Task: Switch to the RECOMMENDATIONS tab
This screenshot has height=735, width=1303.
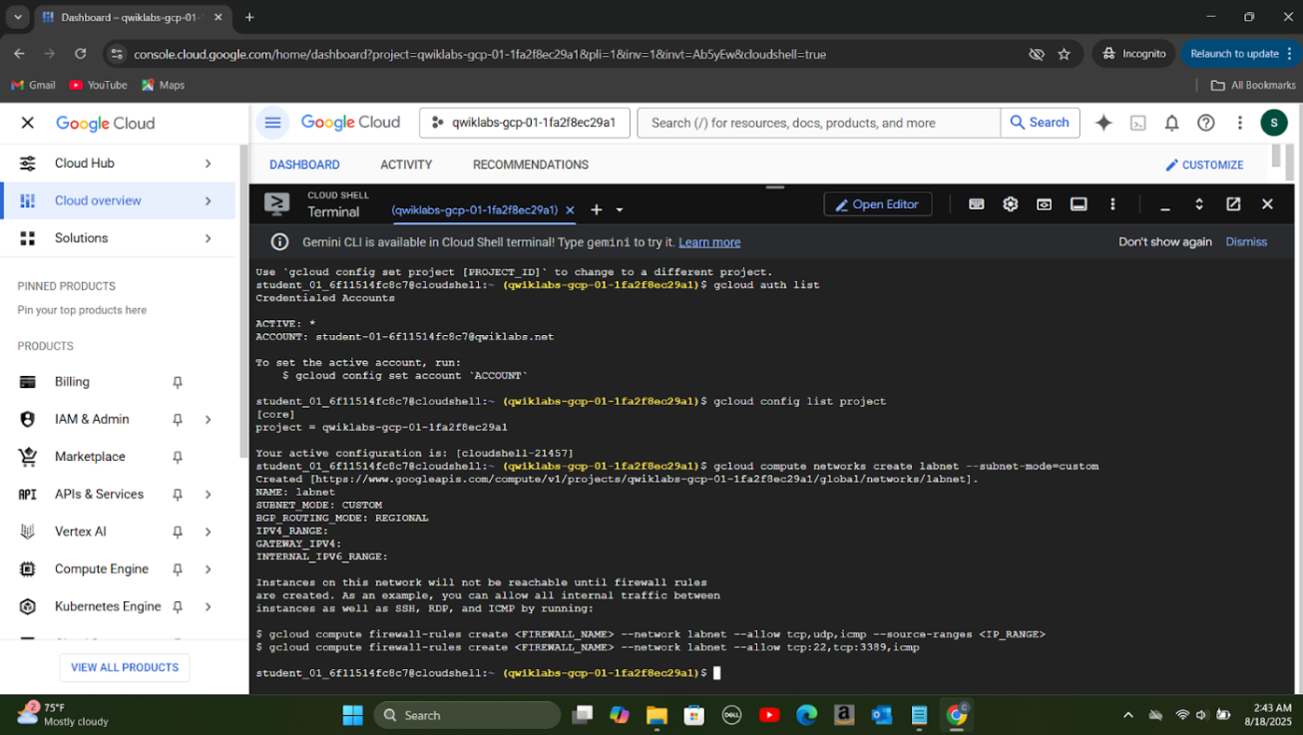Action: (x=530, y=165)
